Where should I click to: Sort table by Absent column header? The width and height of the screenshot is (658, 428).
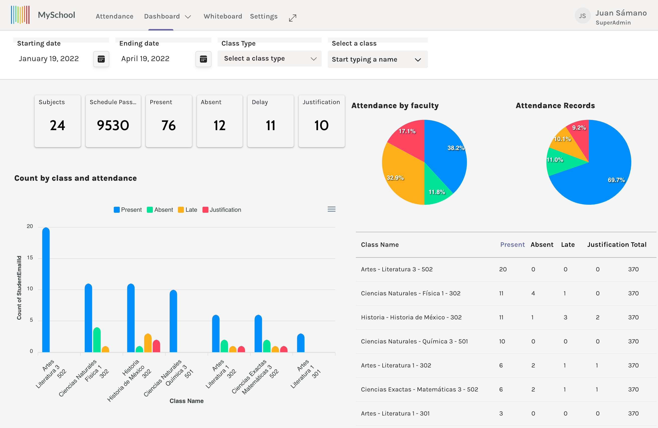coord(541,245)
